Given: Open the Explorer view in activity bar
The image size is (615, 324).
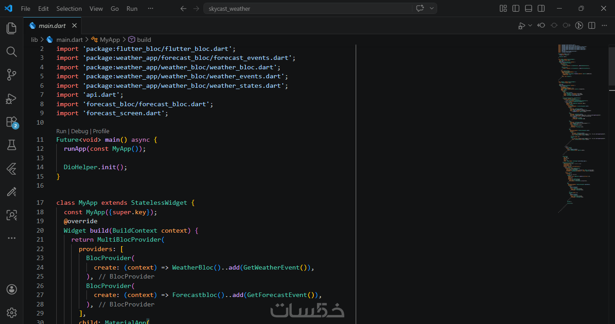Looking at the screenshot, I should (x=12, y=28).
